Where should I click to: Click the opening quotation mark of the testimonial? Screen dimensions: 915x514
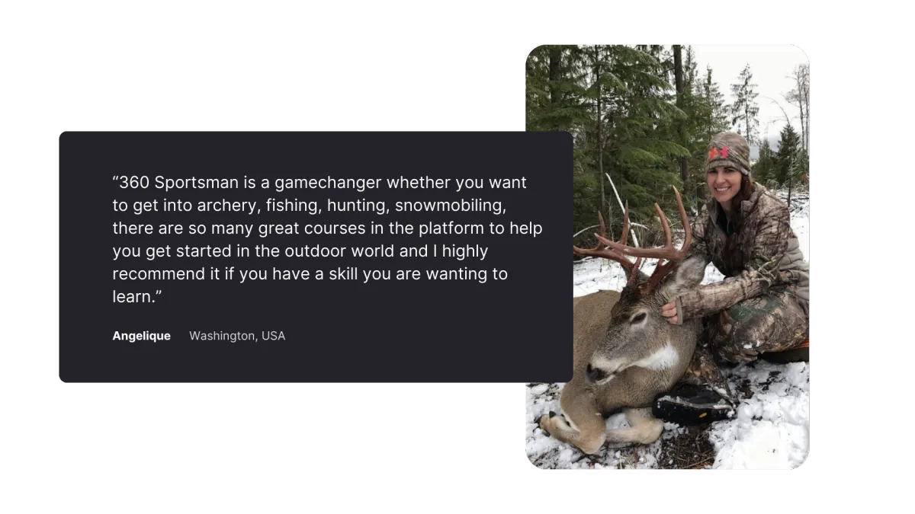click(116, 180)
